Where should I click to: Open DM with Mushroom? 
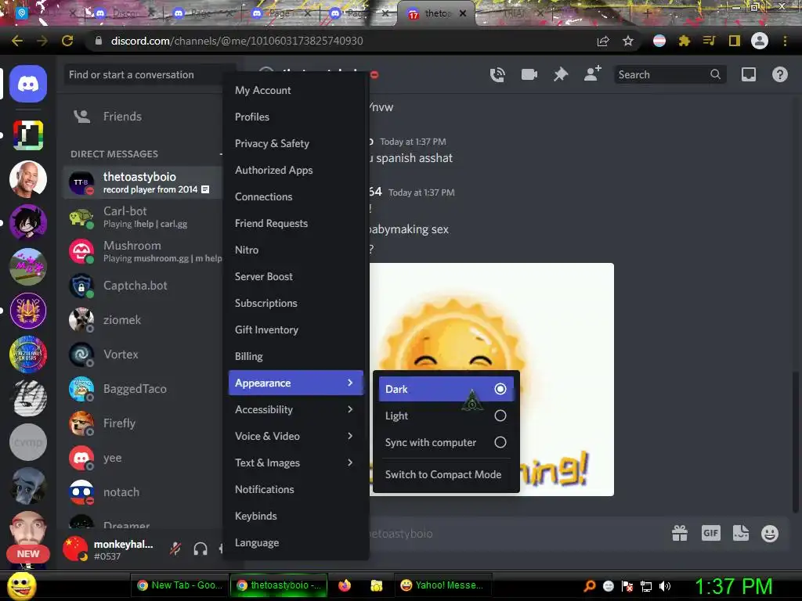143,251
